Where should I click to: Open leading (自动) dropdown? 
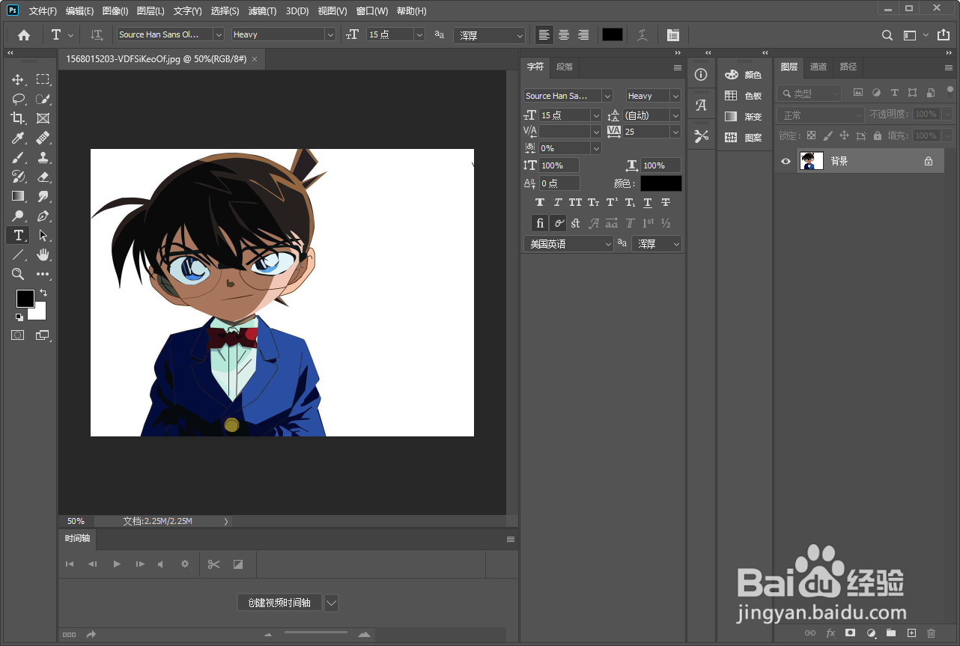click(675, 115)
